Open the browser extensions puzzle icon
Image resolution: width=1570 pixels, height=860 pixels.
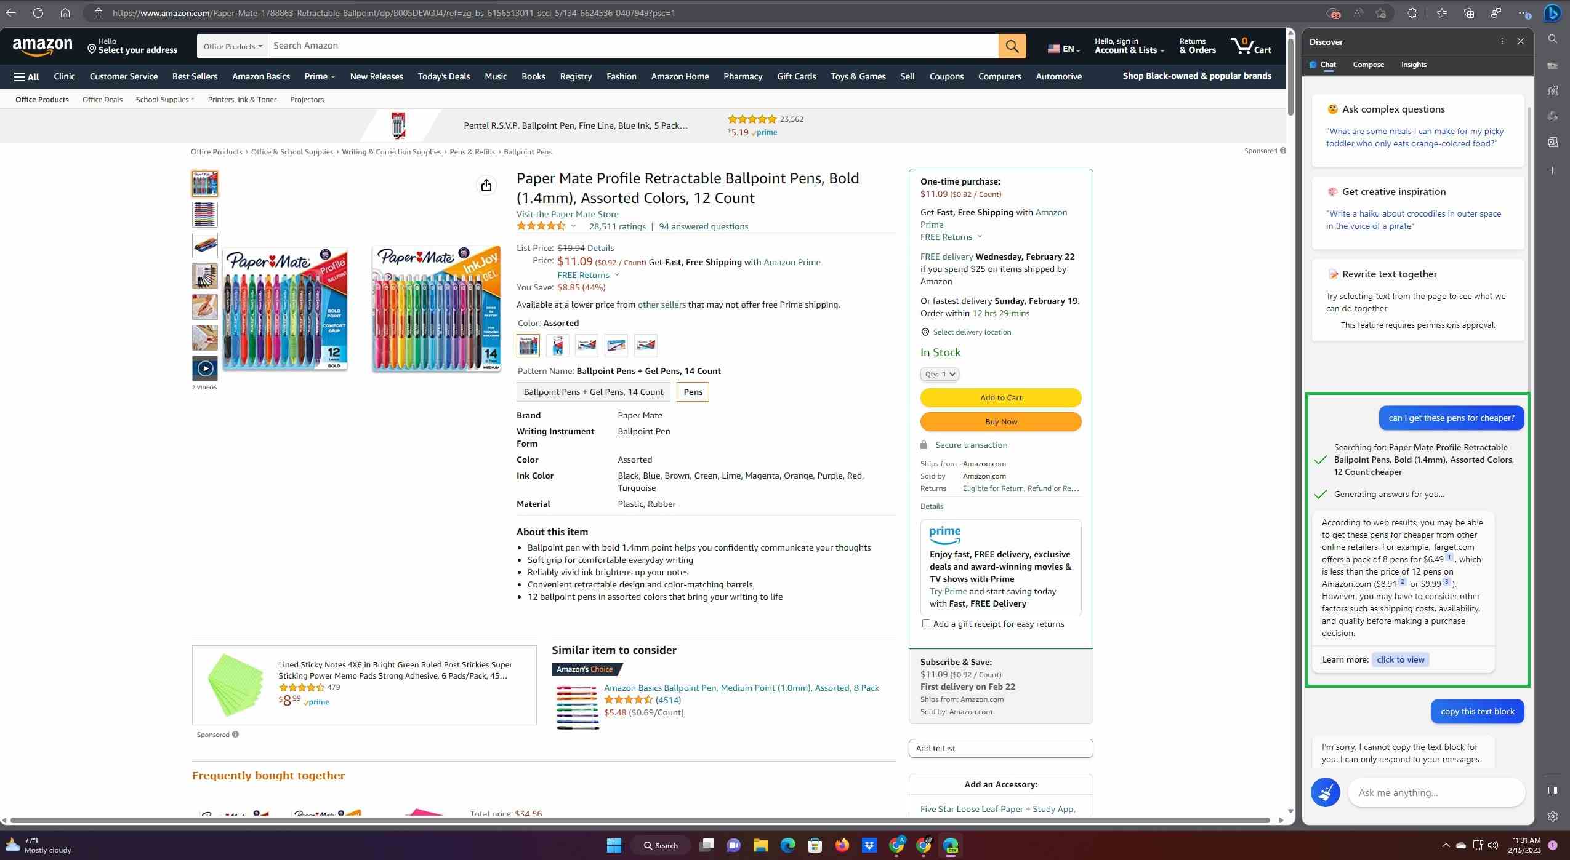[1412, 12]
